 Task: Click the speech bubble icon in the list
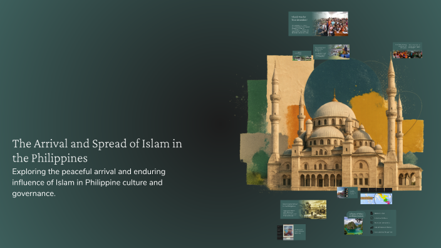click(371, 223)
